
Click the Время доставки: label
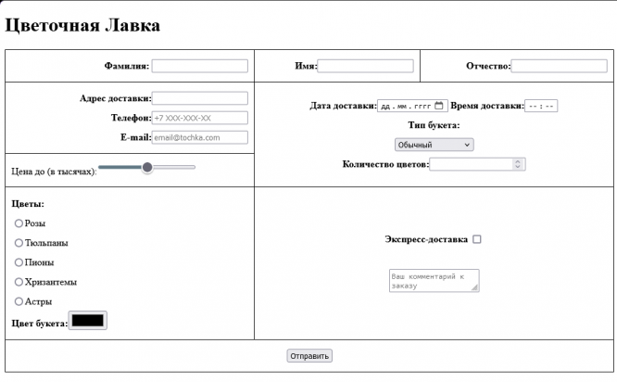[487, 106]
